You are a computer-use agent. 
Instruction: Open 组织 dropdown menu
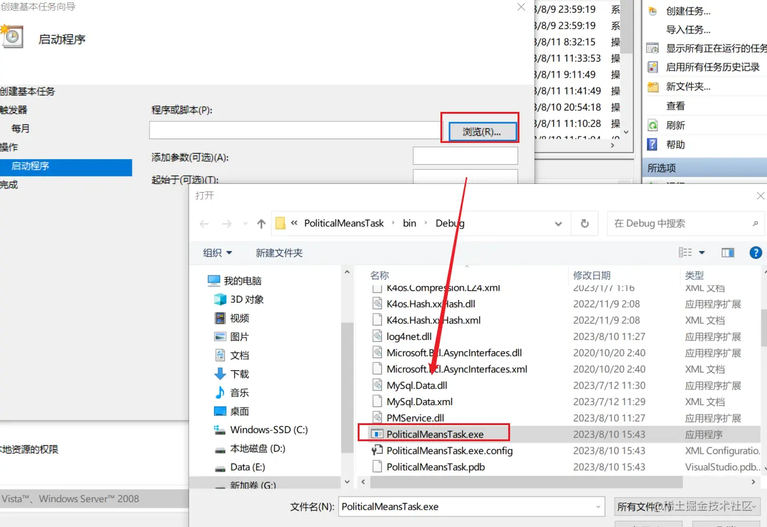tap(218, 253)
